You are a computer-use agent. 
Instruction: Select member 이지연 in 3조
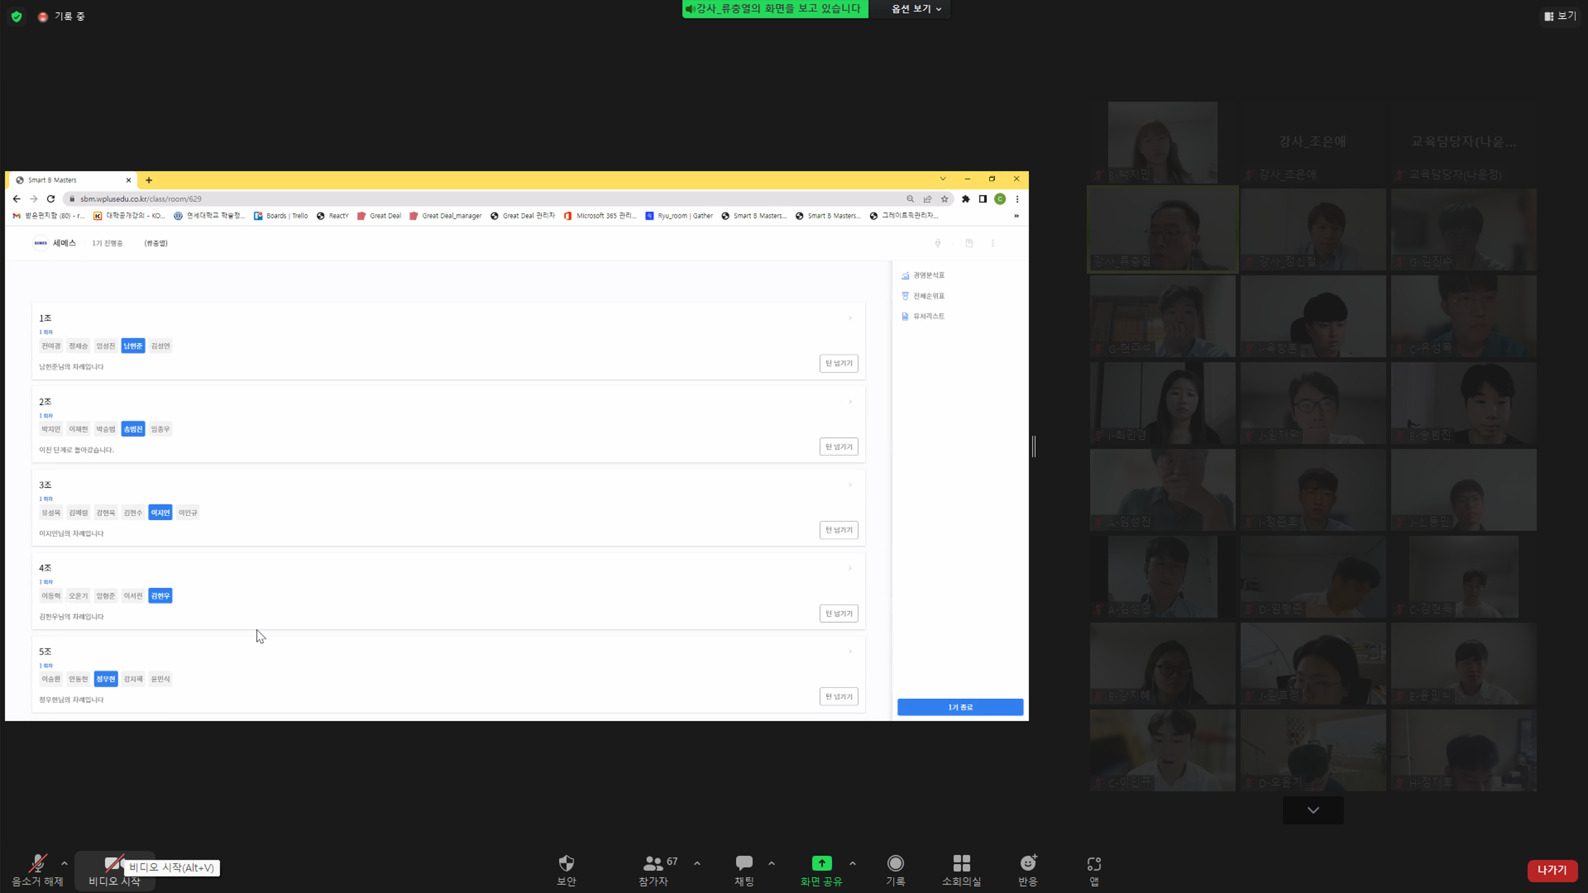pyautogui.click(x=160, y=513)
